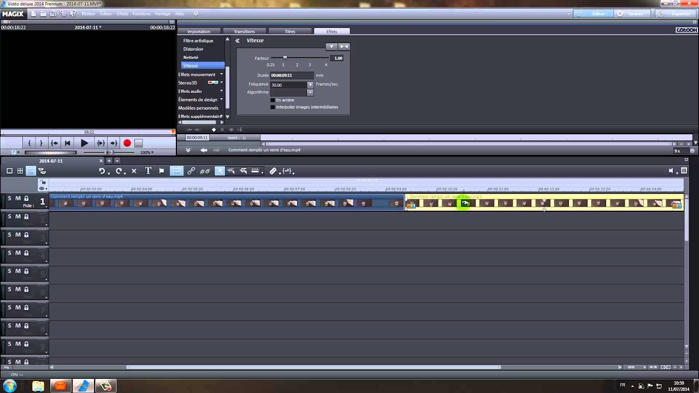Viewport: 699px width, 393px height.
Task: Open movie overview icon beside record
Action: [139, 143]
